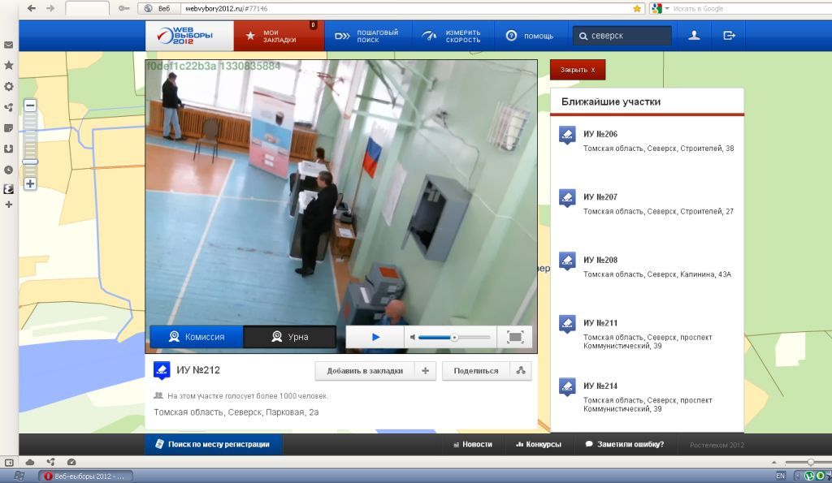The height and width of the screenshot is (483, 832).
Task: Mute the video using the speaker icon
Action: (x=413, y=337)
